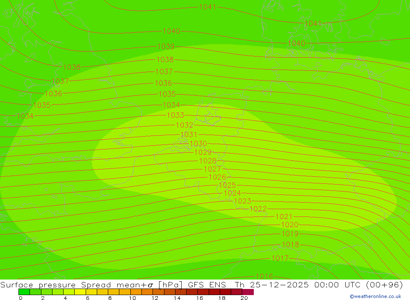Image resolution: width=410 pixels, height=300 pixels.
Task: Click the 1030 isobar label
Action: point(198,144)
